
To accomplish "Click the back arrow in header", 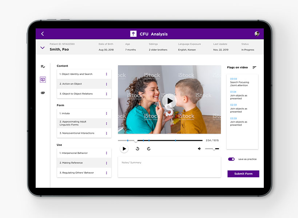I will point(43,34).
